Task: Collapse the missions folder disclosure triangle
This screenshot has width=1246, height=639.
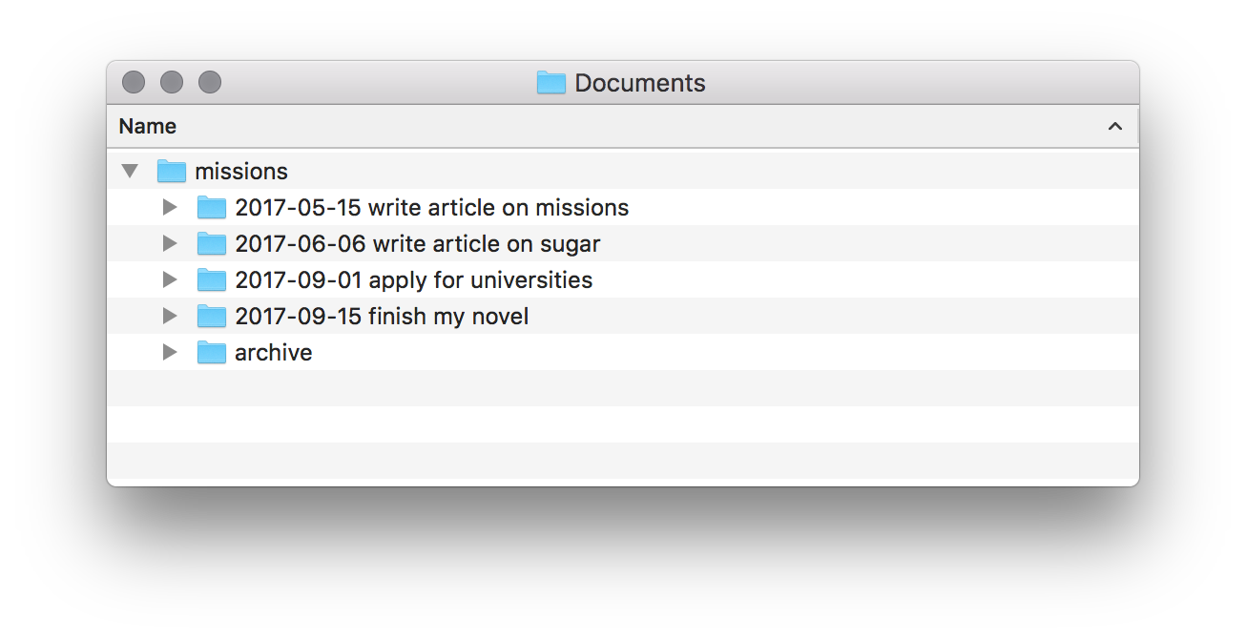Action: click(131, 172)
